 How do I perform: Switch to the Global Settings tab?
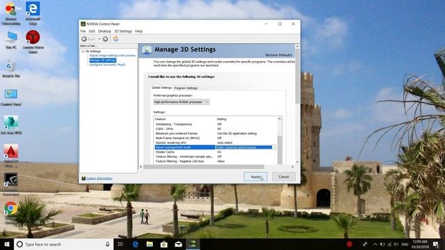161,87
